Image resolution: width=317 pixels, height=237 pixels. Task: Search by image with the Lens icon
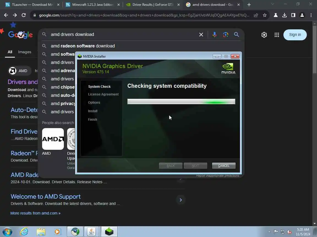(x=225, y=35)
